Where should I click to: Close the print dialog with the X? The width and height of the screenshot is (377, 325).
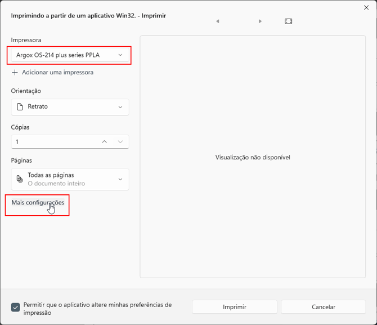click(x=366, y=8)
